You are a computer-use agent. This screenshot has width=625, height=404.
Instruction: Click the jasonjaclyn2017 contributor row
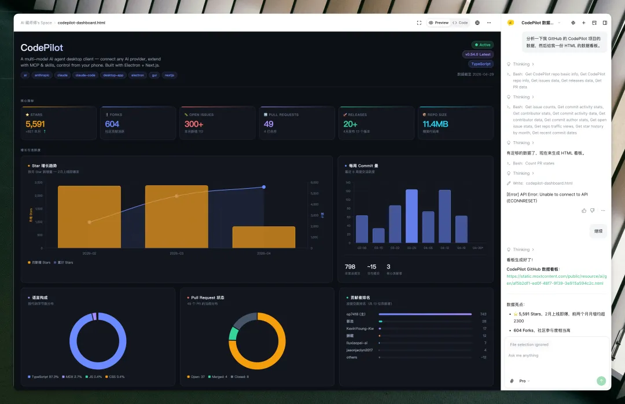pyautogui.click(x=416, y=350)
